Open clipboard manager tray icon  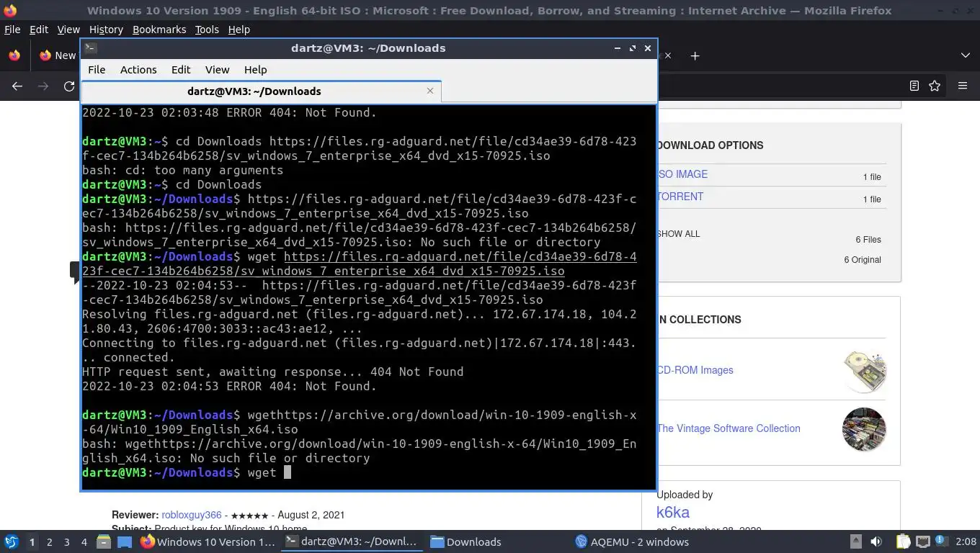click(903, 542)
